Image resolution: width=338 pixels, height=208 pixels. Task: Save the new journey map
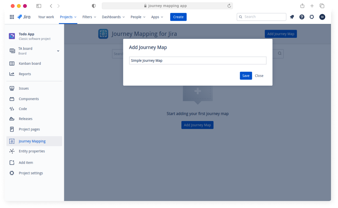246,76
